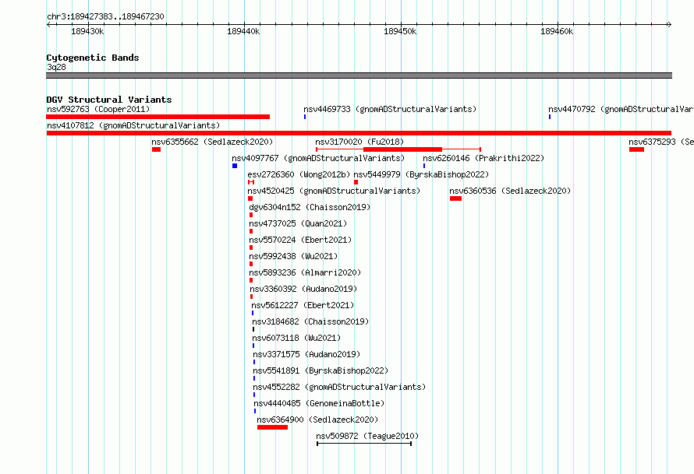
Task: Select the gray 3q28 cytogenetic band bar
Action: pos(359,75)
